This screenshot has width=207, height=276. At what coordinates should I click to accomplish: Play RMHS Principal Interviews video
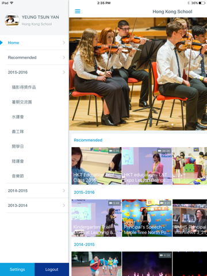tap(190, 218)
